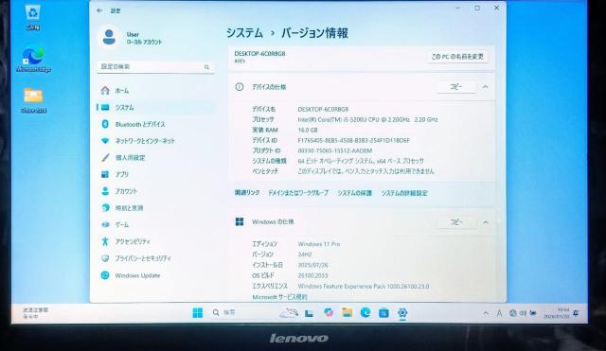Click the install date 2025/07/26
606x351 pixels.
[313, 265]
